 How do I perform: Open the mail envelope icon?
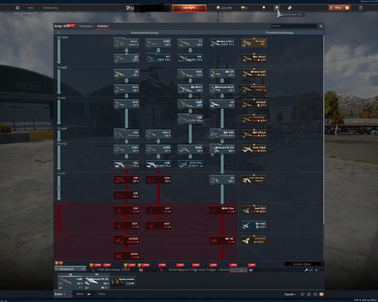pos(321,294)
